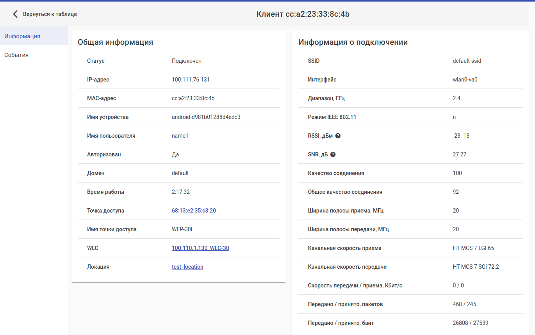This screenshot has height=335, width=535.
Task: Click the MAC address value in Общая информация
Action: [193, 98]
